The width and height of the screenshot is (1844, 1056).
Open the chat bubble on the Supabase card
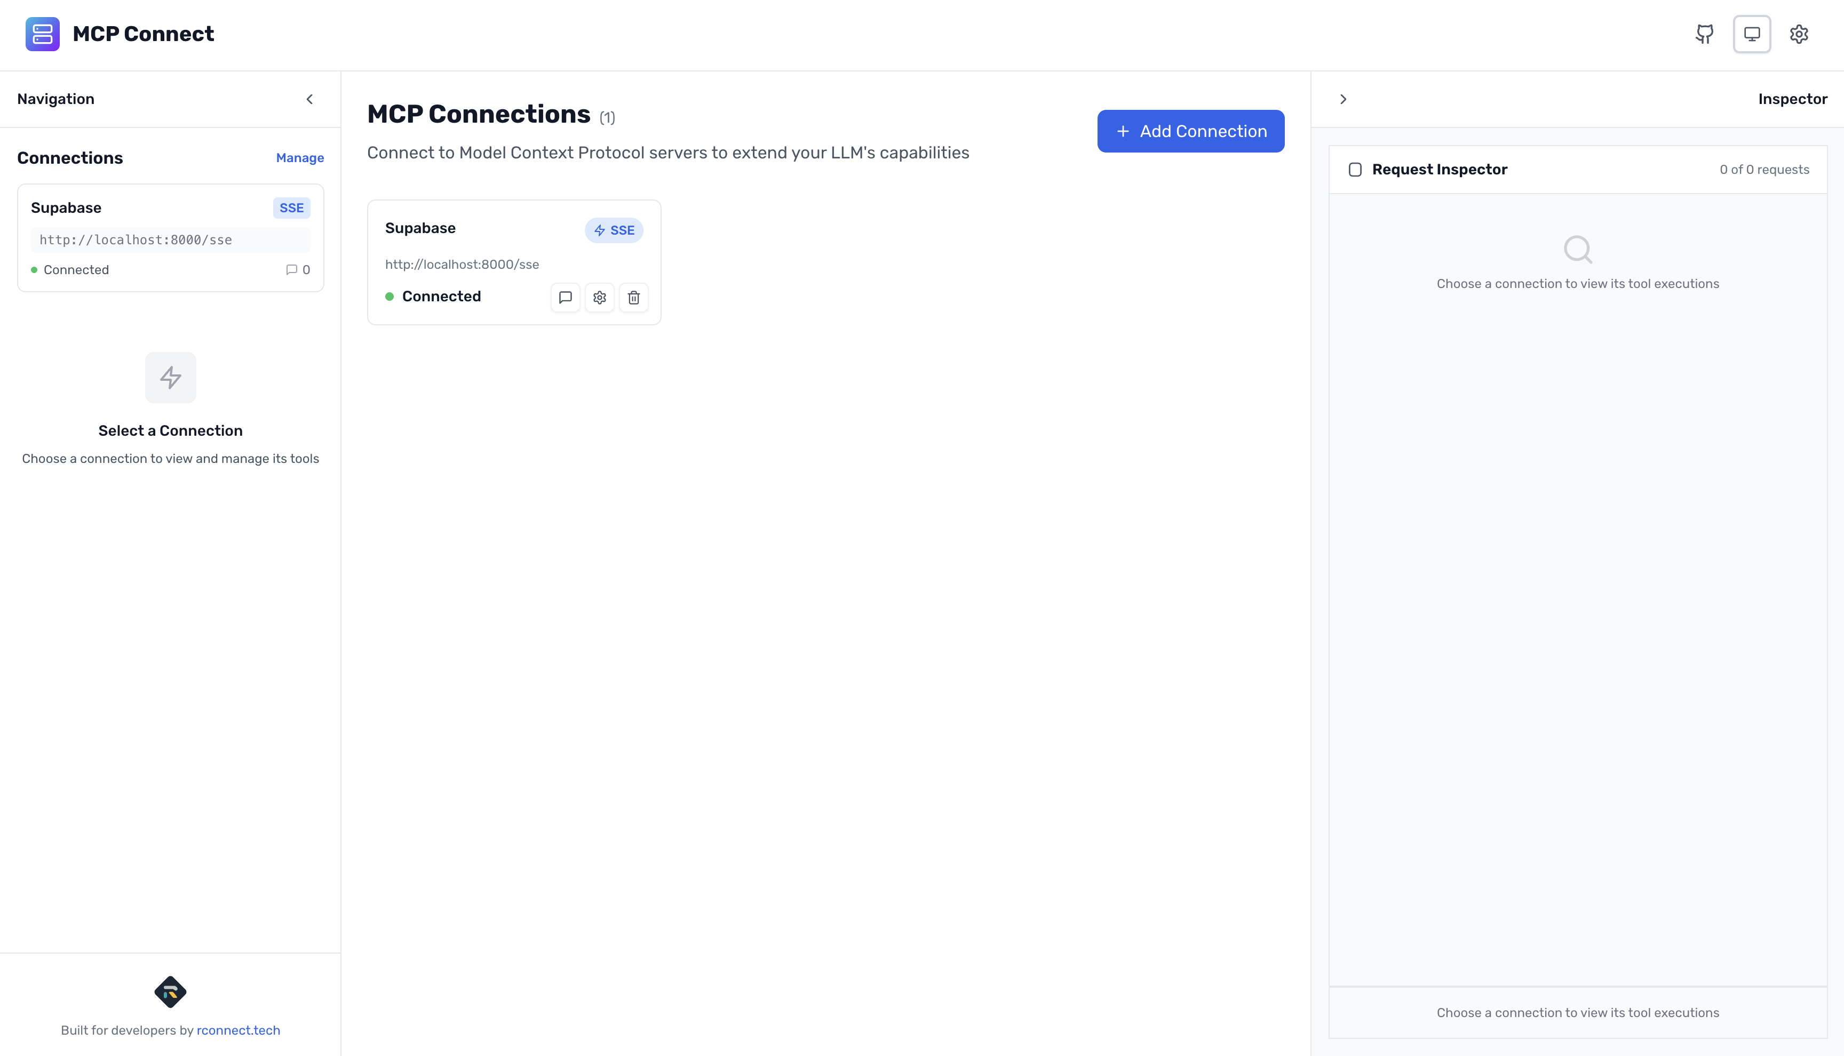(x=565, y=298)
